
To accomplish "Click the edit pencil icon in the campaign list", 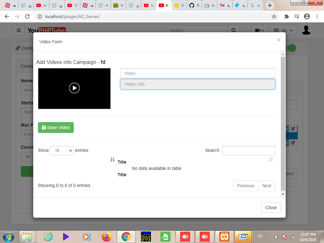I will click(x=293, y=129).
